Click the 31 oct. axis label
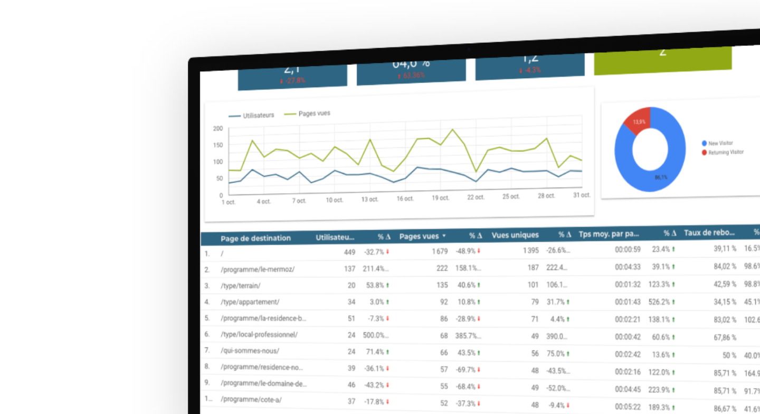Viewport: 760px width, 414px height. 582,195
